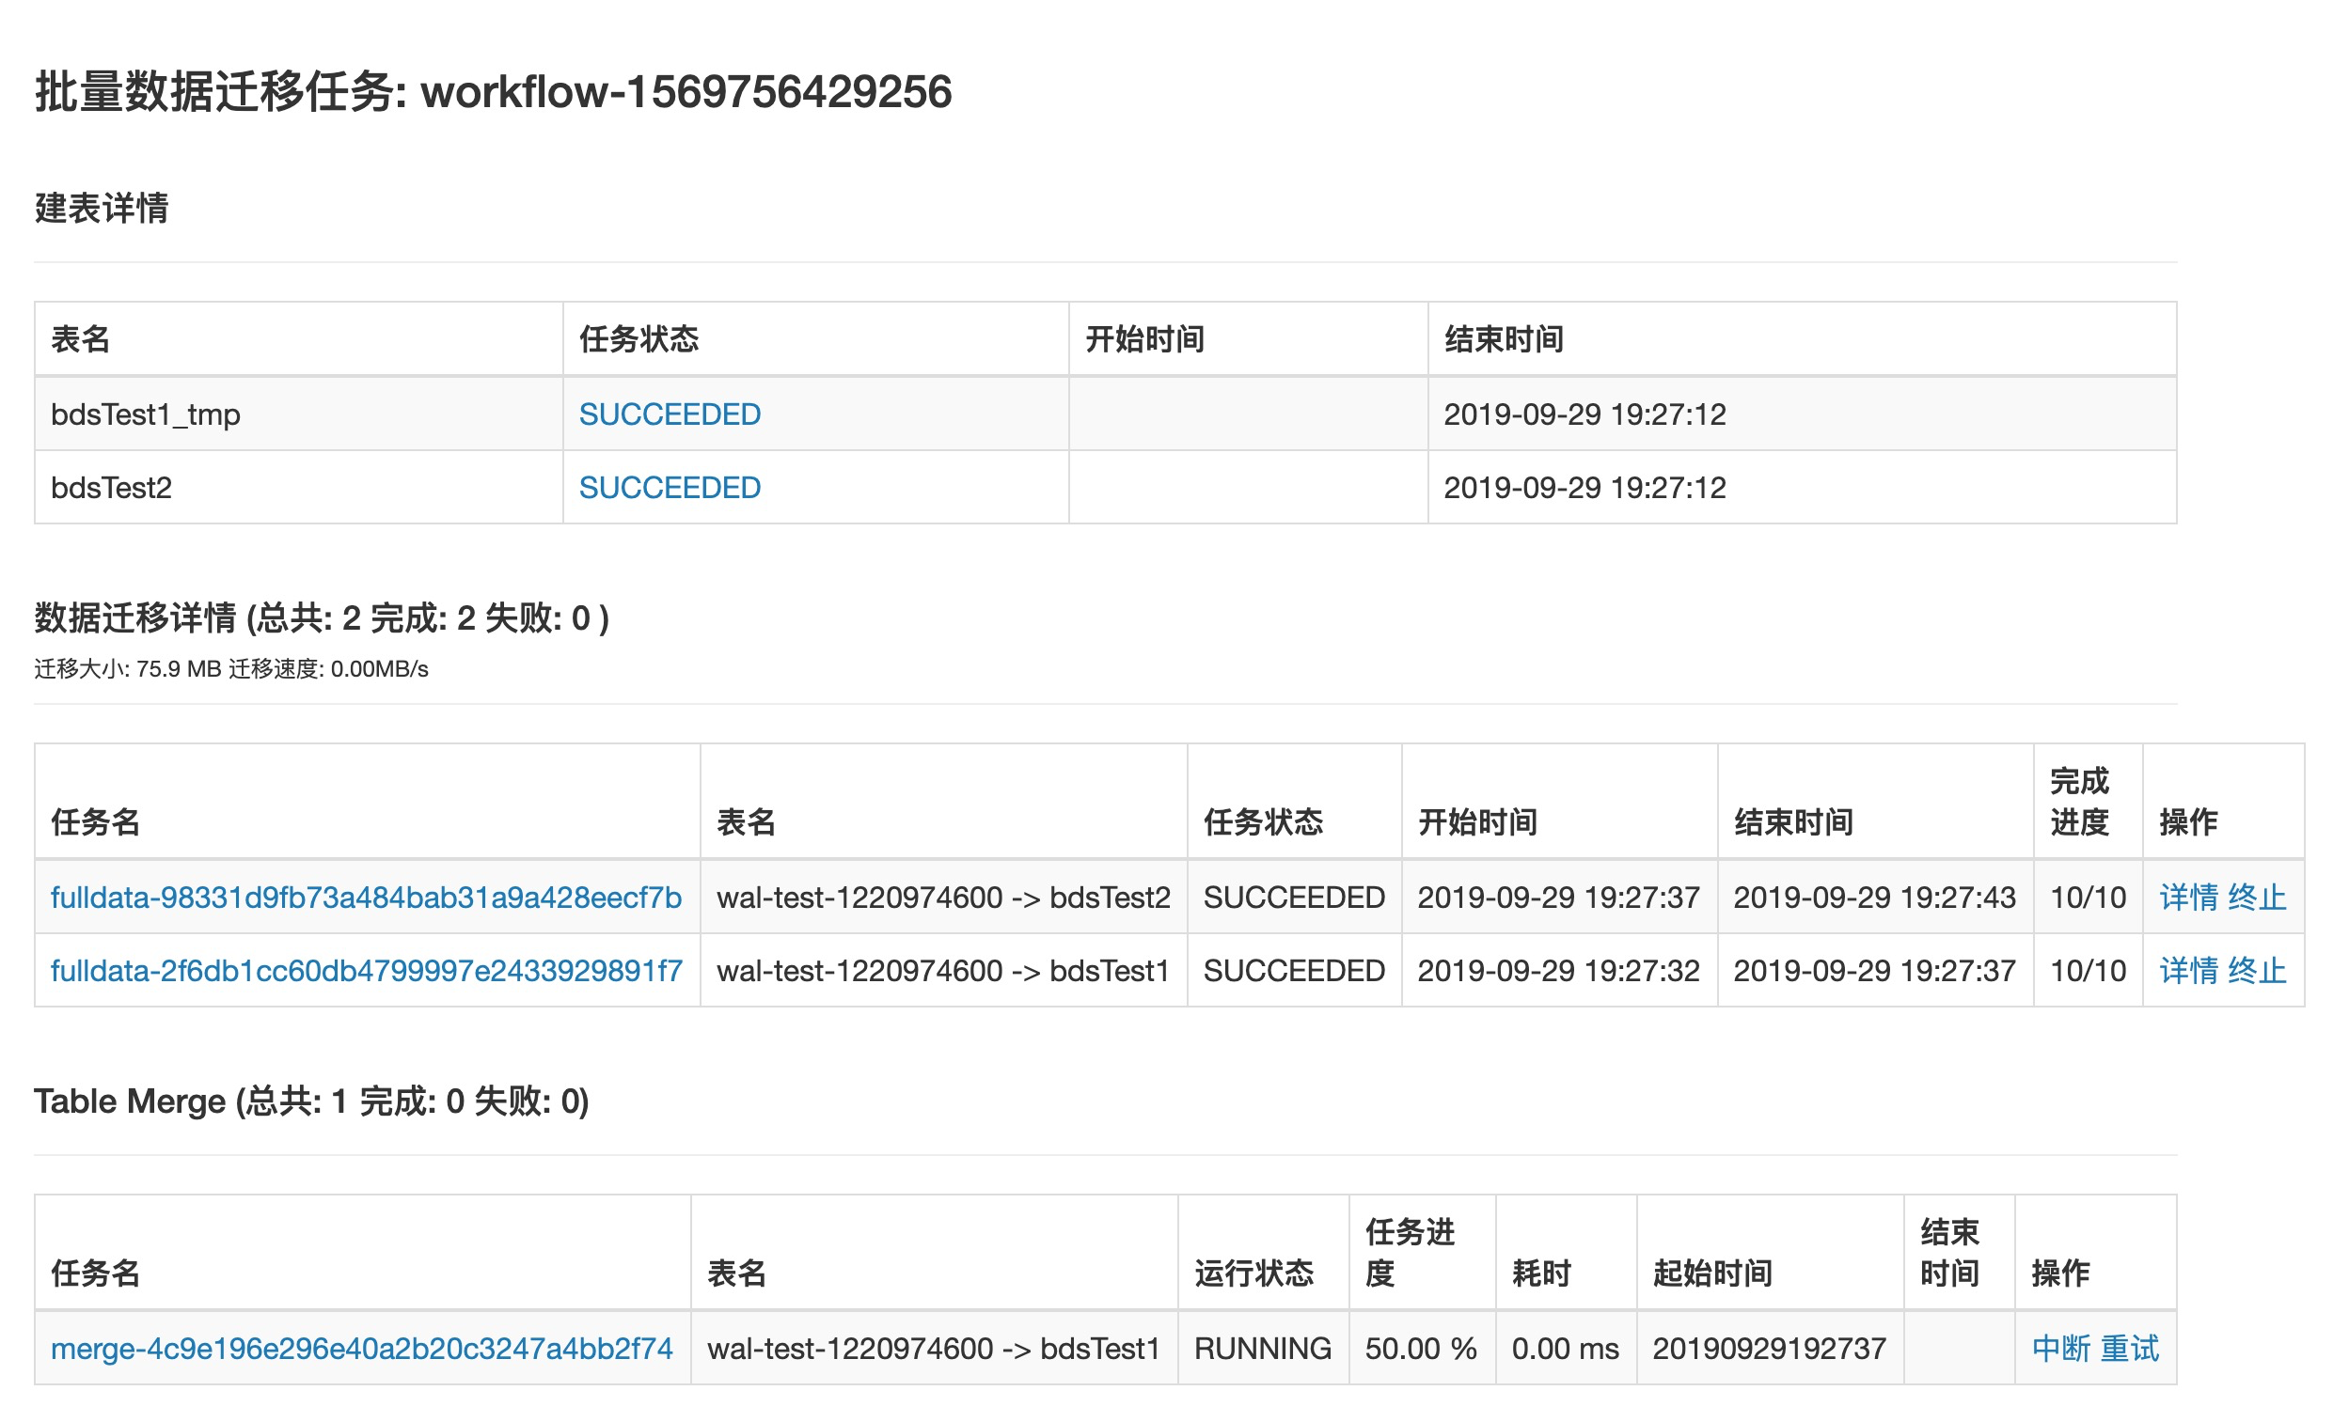Click the 建表详情 section heading
The height and width of the screenshot is (1406, 2349).
click(102, 208)
